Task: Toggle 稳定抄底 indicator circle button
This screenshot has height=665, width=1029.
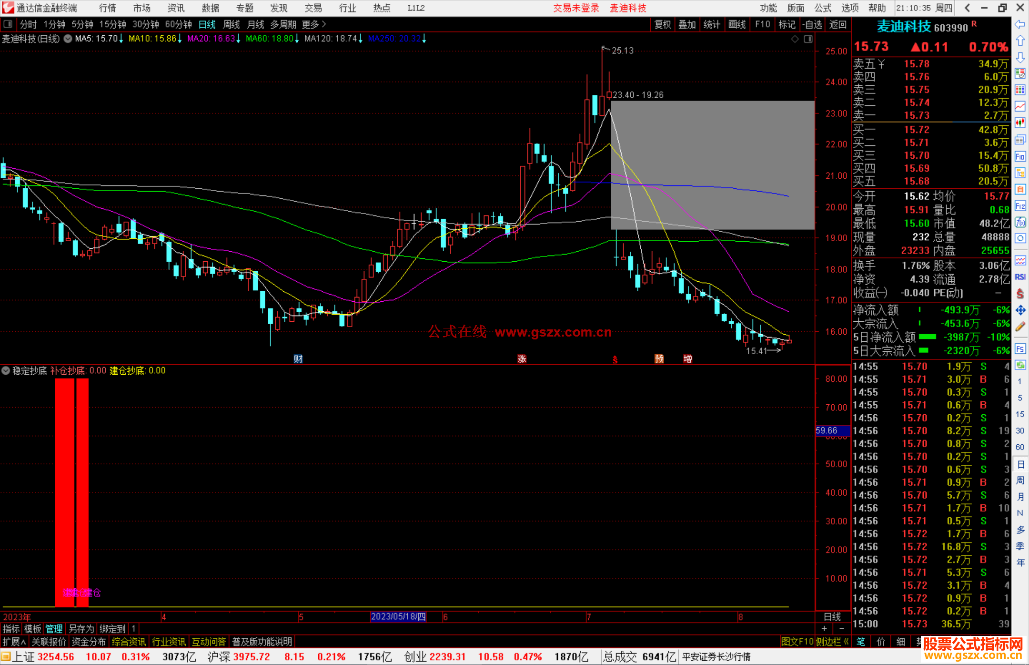Action: (x=6, y=370)
